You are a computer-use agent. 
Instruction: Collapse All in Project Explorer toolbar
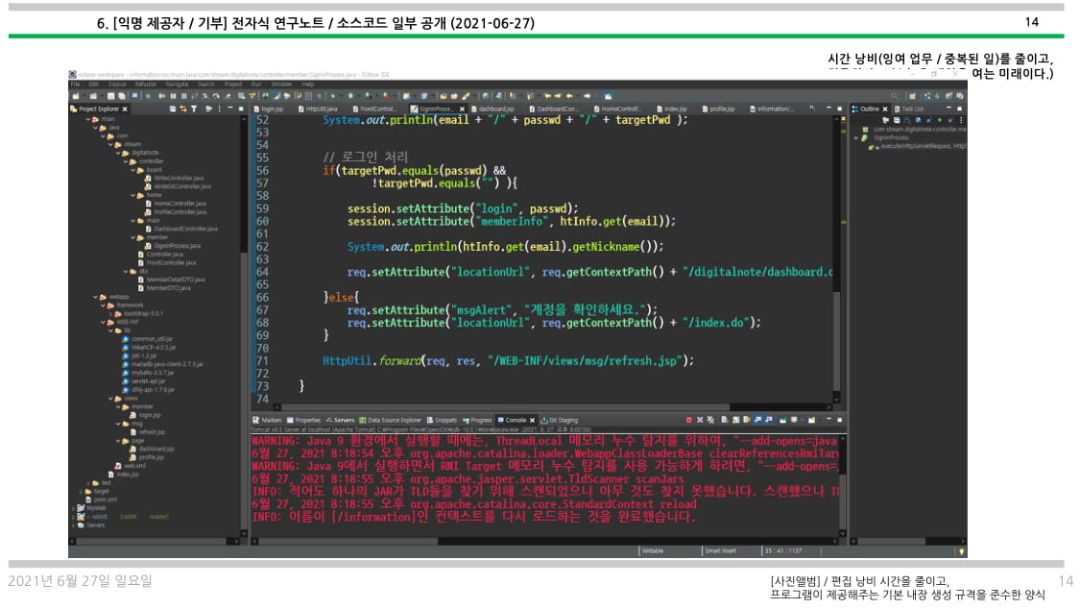click(172, 109)
